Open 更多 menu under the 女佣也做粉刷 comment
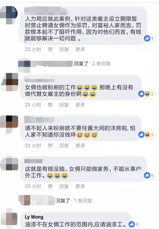 pos(80,105)
